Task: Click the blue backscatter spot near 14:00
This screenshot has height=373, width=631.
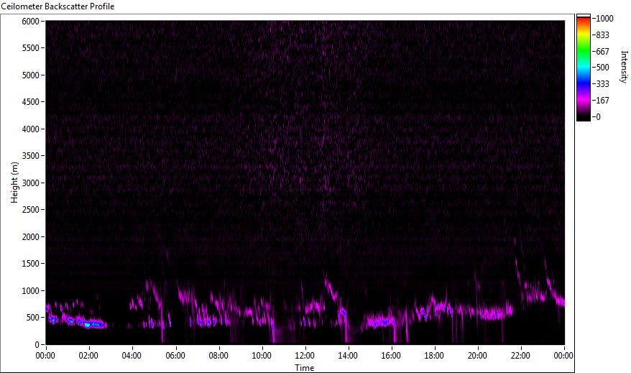Action: 344,312
